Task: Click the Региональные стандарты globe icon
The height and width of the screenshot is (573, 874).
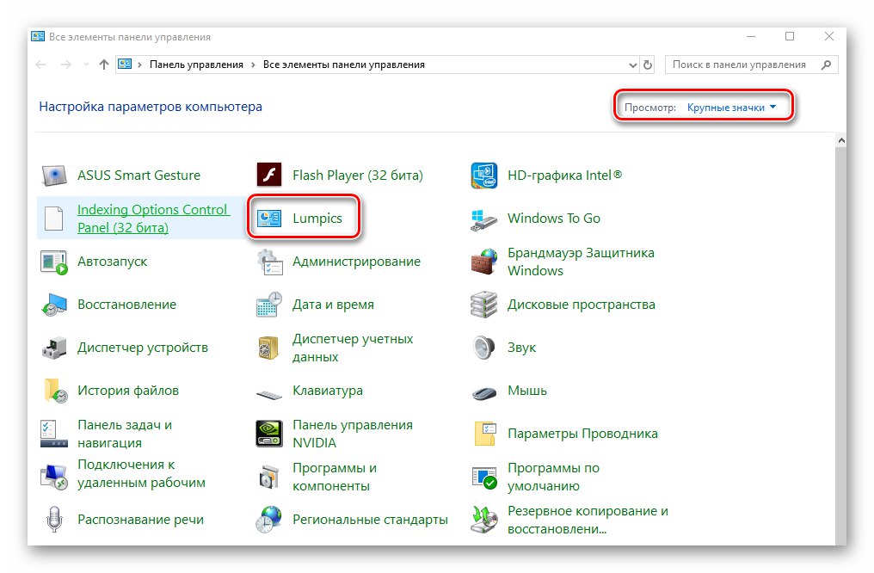Action: 269,520
